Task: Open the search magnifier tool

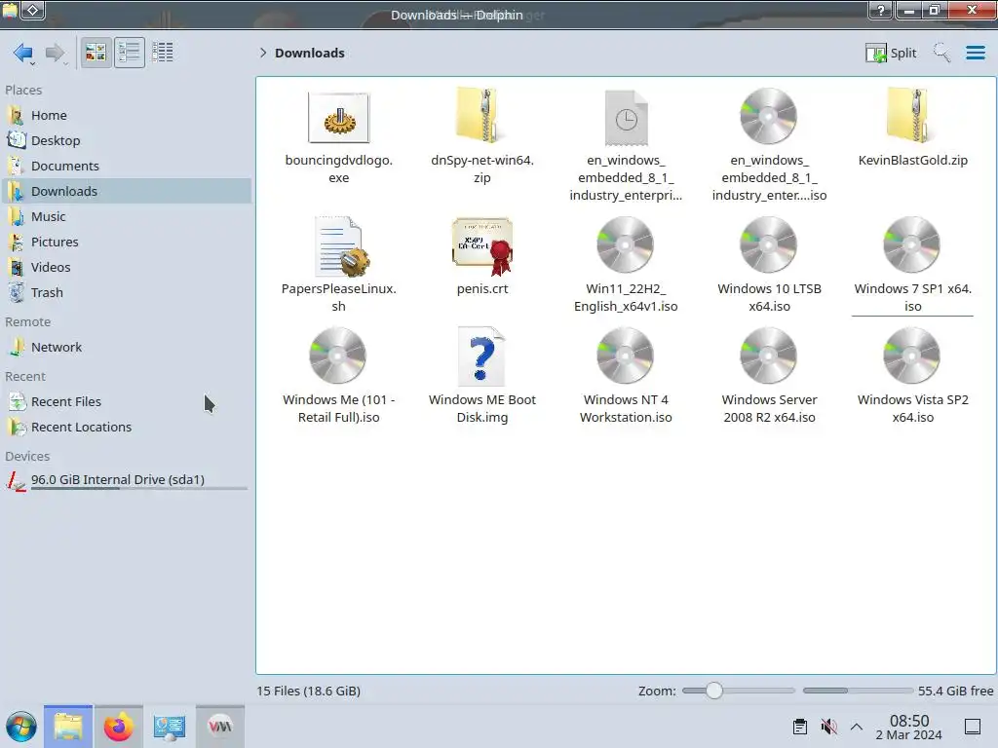Action: click(941, 53)
